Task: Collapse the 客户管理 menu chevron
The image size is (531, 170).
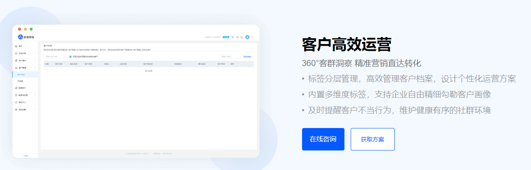Action: [x=35, y=67]
